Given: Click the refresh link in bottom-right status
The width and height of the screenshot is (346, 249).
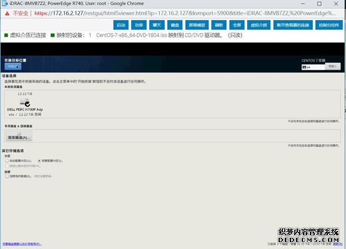Looking at the screenshot, I should click(337, 244).
